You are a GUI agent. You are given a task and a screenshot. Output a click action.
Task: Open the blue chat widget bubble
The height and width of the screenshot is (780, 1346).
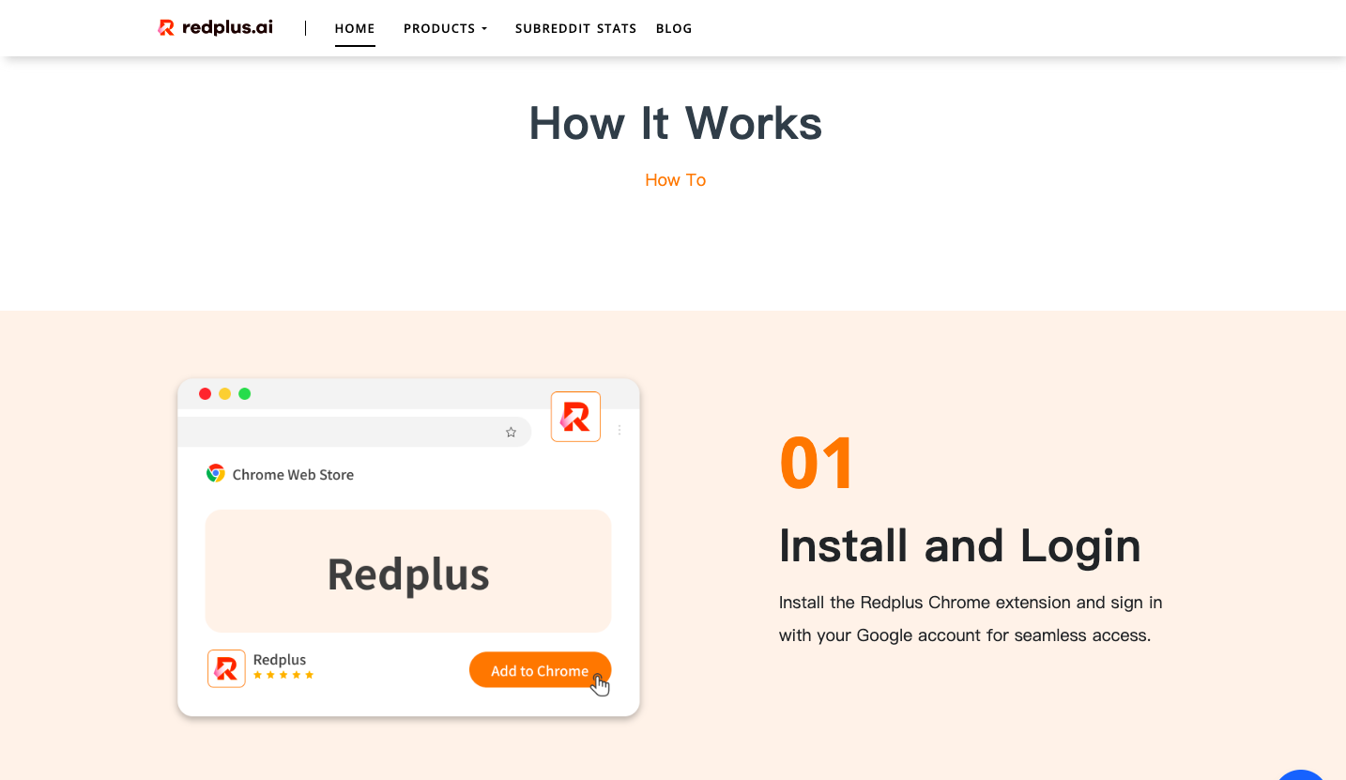(x=1301, y=775)
